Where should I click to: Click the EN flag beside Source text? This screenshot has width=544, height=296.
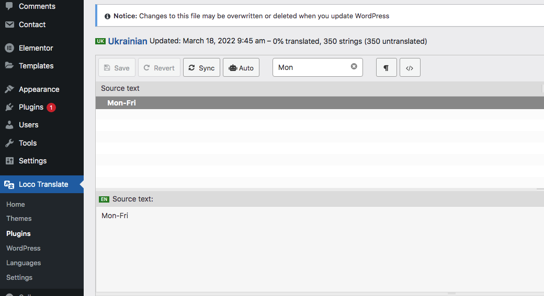tap(104, 199)
